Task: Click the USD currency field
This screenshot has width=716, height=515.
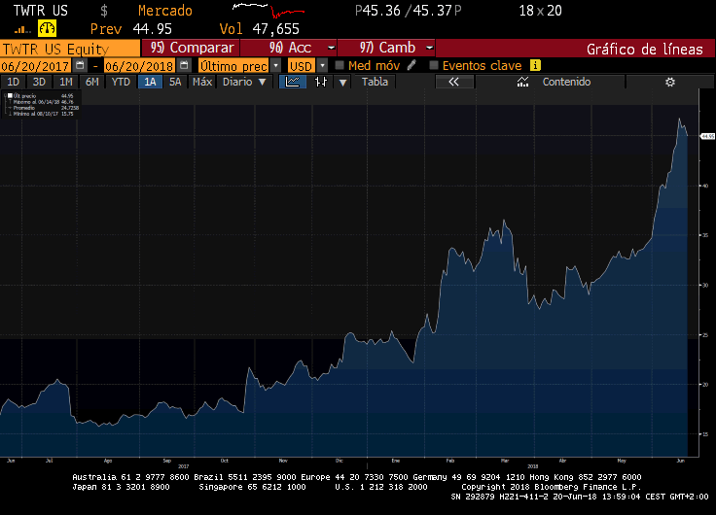Action: coord(302,66)
